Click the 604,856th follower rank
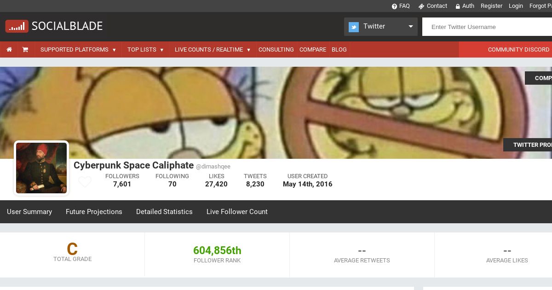Image resolution: width=552 pixels, height=290 pixels. [x=217, y=250]
